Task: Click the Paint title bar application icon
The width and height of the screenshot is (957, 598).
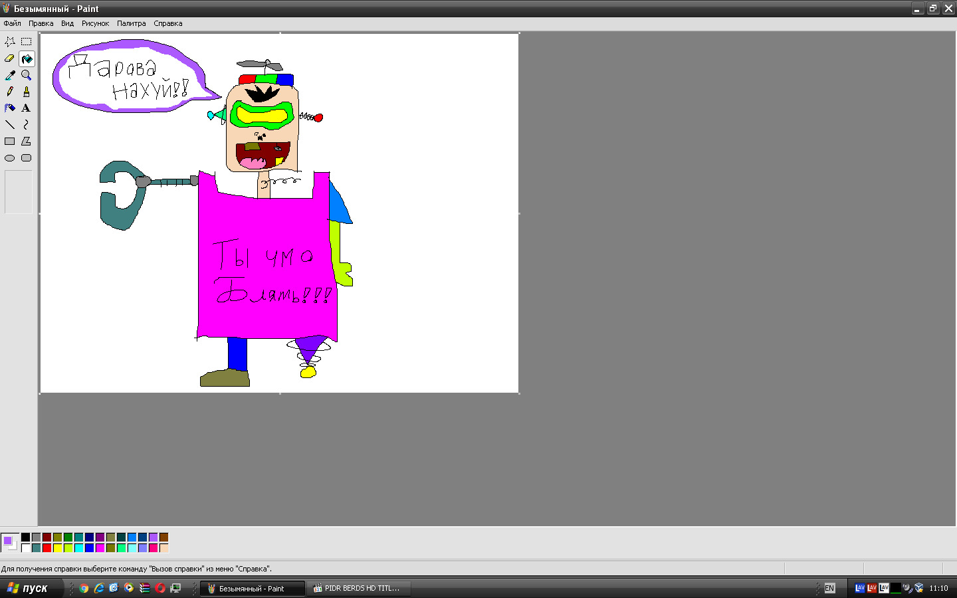Action: coord(6,9)
